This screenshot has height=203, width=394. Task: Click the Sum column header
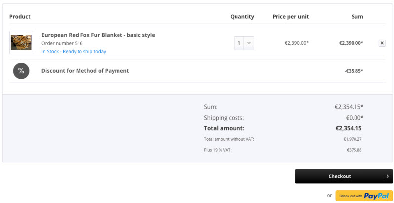[357, 16]
